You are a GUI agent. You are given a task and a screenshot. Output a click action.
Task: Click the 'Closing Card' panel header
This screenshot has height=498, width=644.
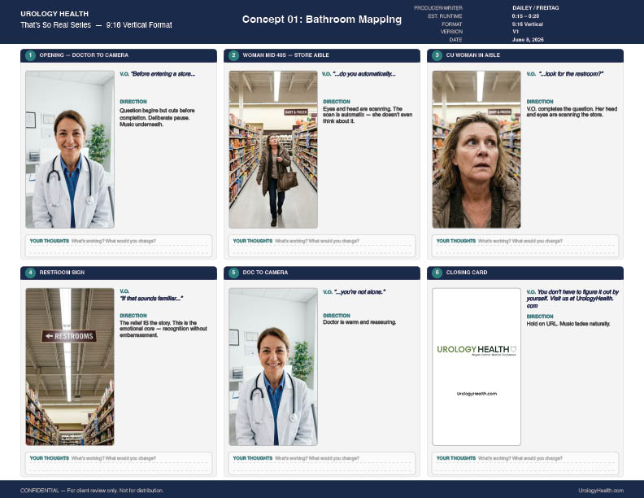[x=525, y=273]
